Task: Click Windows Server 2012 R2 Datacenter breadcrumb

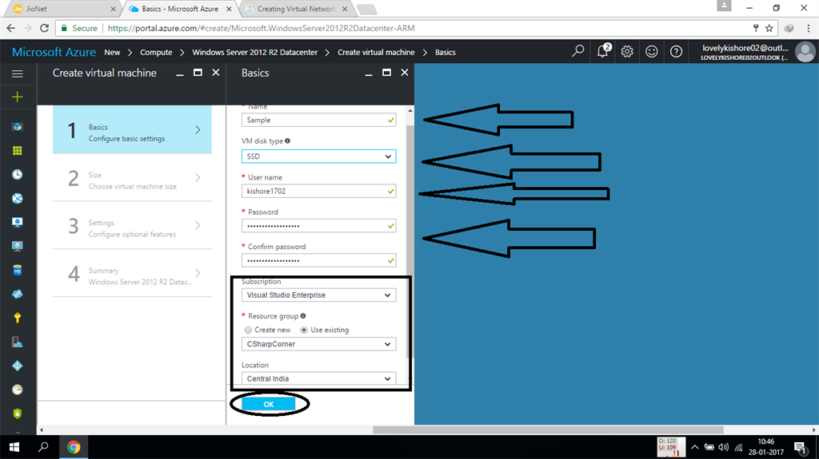Action: (255, 52)
